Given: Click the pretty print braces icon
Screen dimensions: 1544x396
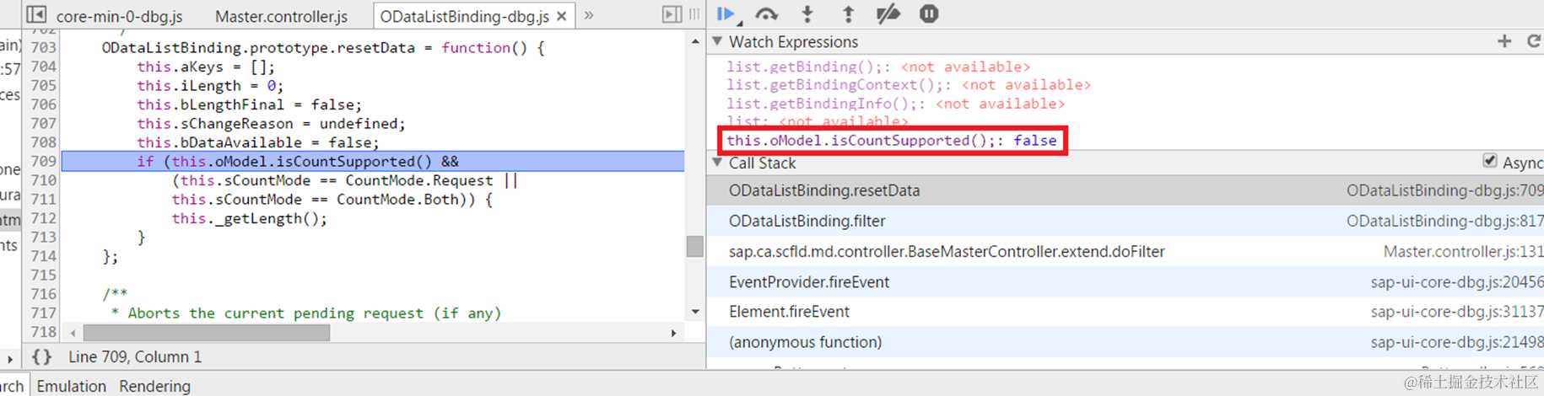Looking at the screenshot, I should pos(41,357).
